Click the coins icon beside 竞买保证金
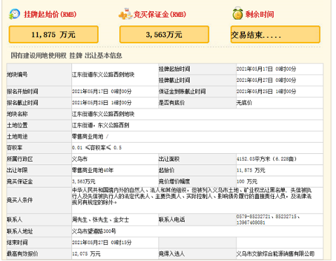Screen dimensions: 336x261 pyautogui.click(x=125, y=14)
